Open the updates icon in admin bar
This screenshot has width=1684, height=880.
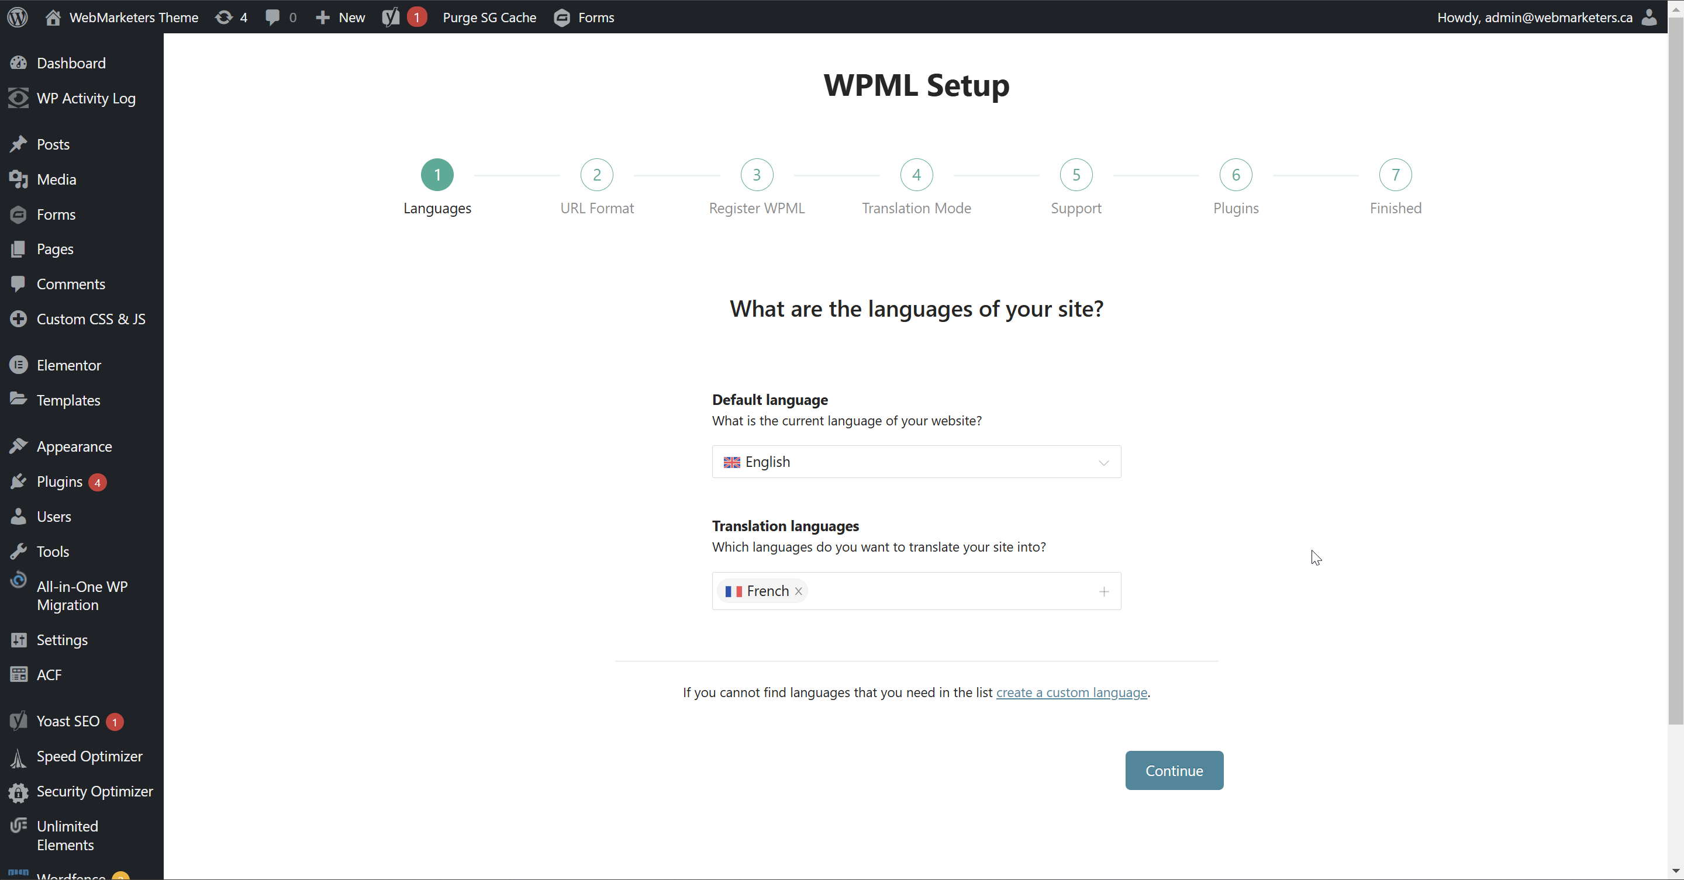pos(224,17)
